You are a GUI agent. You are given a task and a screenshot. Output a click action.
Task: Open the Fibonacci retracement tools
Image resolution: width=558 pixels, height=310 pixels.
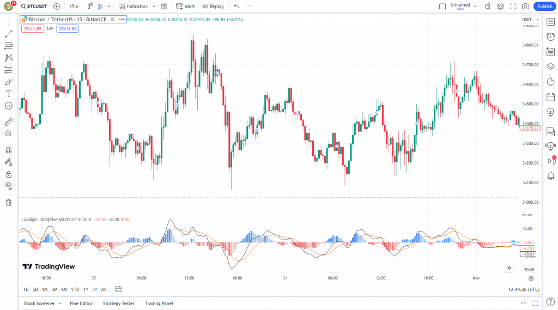coord(9,46)
